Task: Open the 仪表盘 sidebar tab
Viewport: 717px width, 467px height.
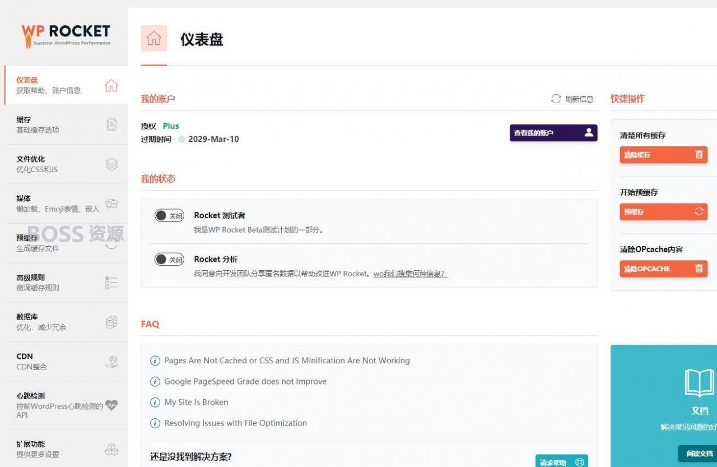Action: pos(66,85)
